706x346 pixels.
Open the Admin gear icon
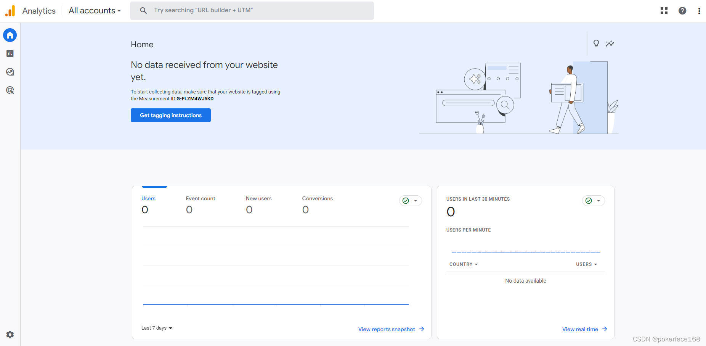(x=10, y=335)
